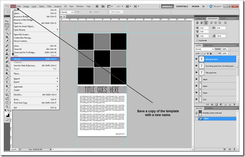Select the Line shape tool
Image resolution: width=245 pixels, height=157 pixels.
pyautogui.click(x=7, y=90)
